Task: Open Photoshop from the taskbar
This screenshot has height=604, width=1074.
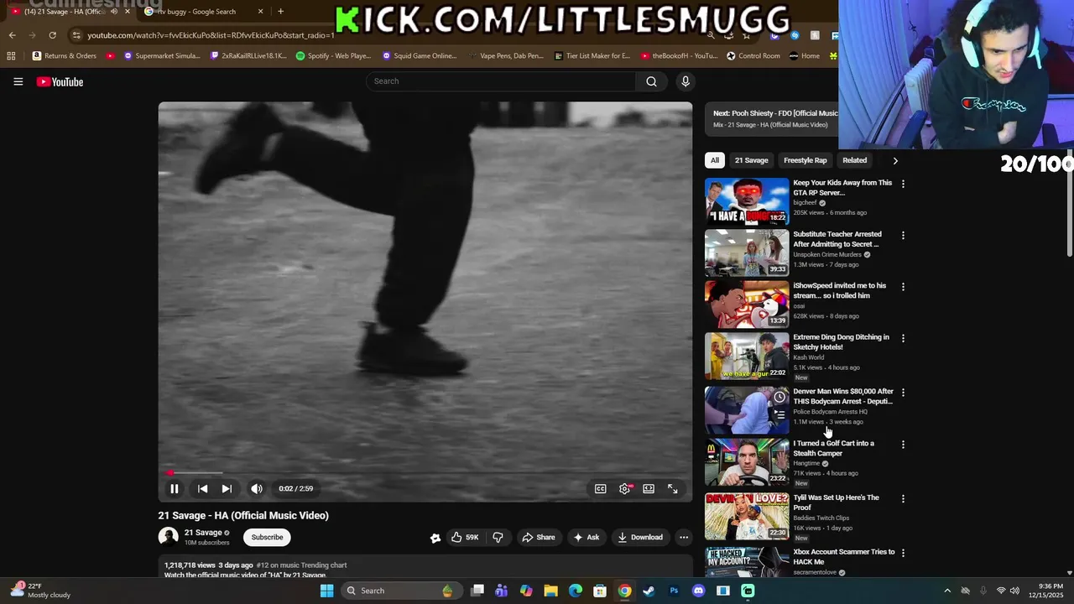Action: pyautogui.click(x=674, y=591)
